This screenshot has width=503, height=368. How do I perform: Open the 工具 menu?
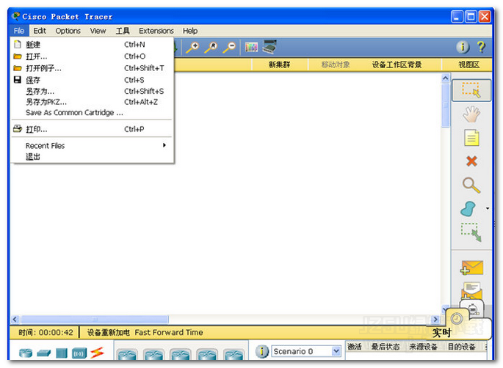coord(123,31)
